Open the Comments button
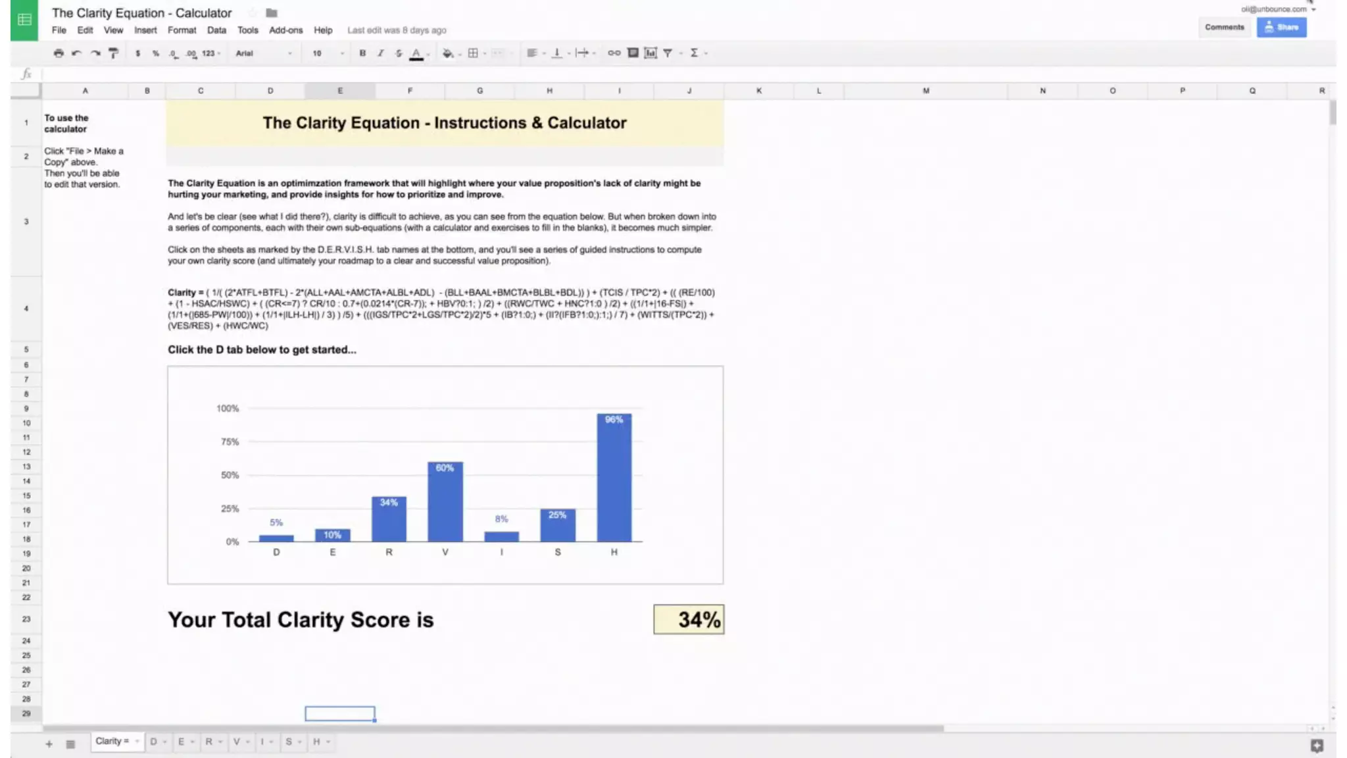The width and height of the screenshot is (1347, 758). (1224, 27)
